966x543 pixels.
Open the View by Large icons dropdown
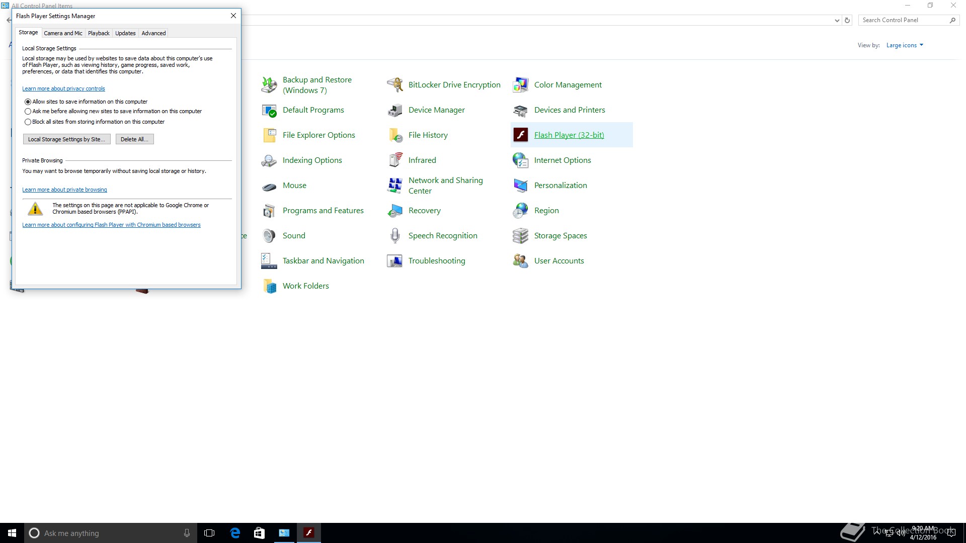click(x=905, y=45)
